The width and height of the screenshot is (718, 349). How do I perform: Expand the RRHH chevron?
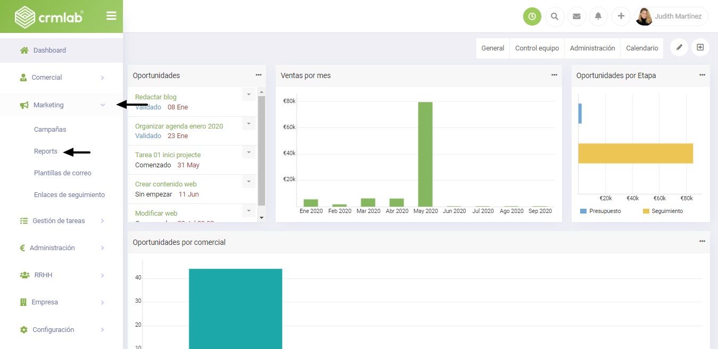[x=102, y=276]
